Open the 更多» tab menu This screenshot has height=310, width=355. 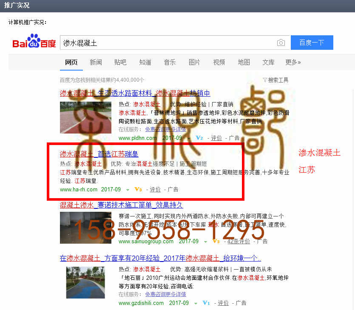click(x=293, y=62)
